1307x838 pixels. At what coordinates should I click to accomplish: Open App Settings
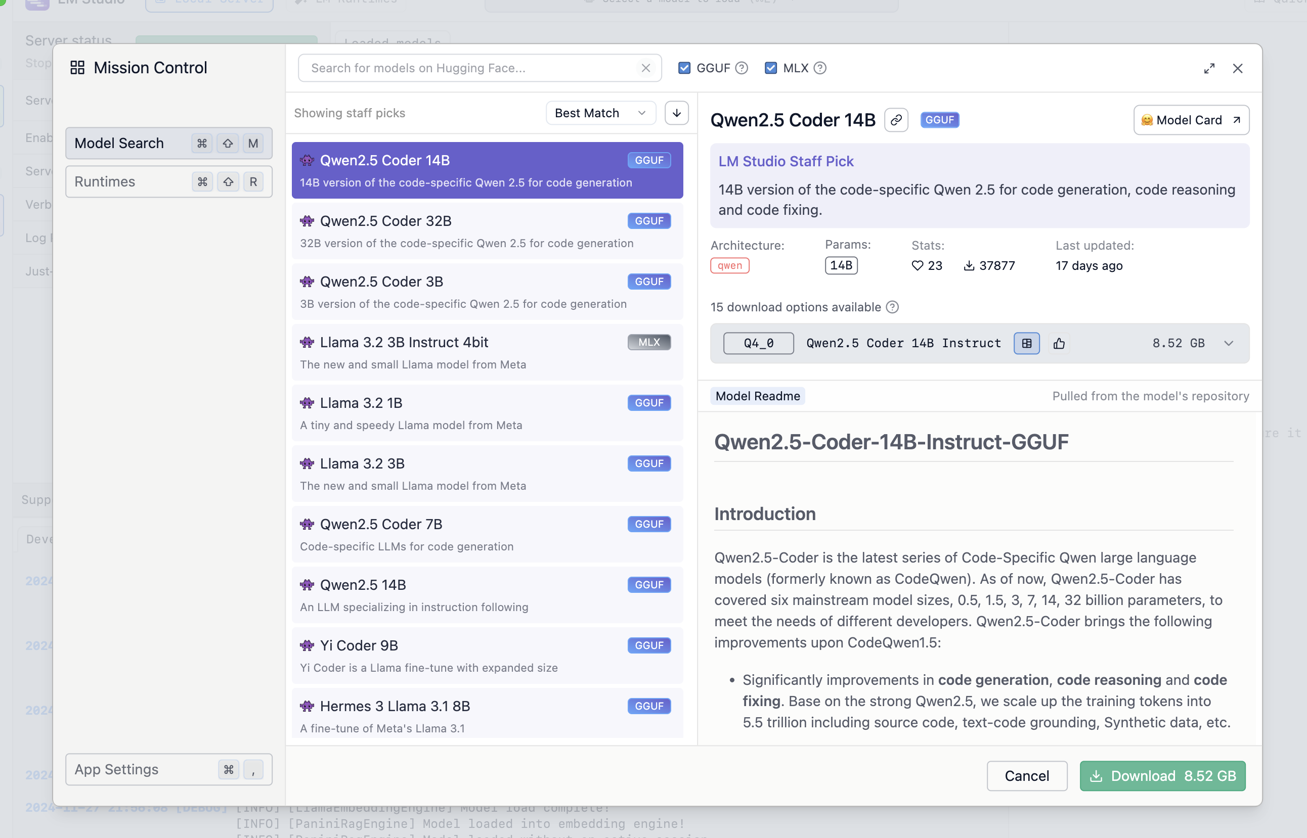click(169, 769)
